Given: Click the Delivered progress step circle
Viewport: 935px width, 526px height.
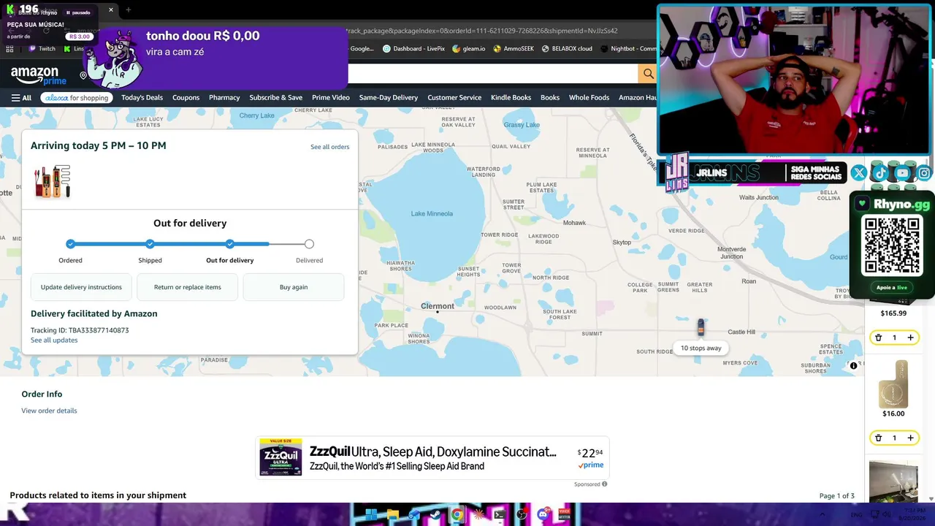Looking at the screenshot, I should click(x=309, y=244).
